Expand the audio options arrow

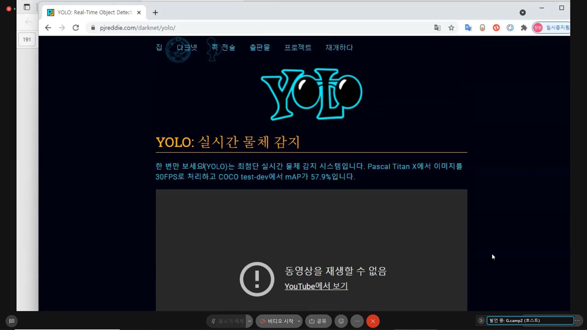click(x=249, y=321)
